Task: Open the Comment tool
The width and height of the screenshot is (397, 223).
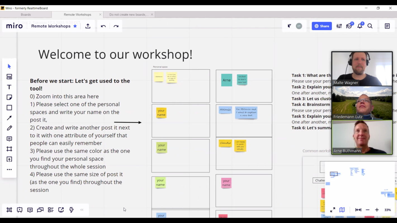Action: [9, 139]
